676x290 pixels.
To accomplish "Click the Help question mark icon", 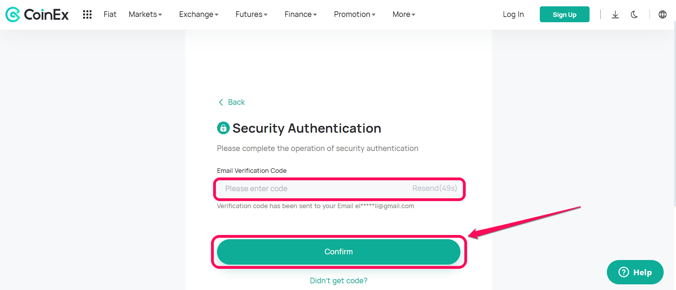I will click(x=624, y=272).
